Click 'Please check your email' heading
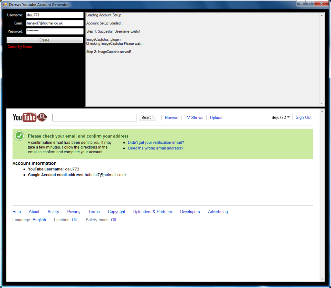This screenshot has width=331, height=288. click(x=78, y=136)
